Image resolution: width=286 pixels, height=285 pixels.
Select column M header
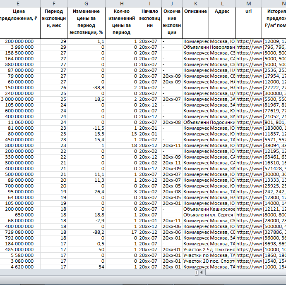pos(248,3)
